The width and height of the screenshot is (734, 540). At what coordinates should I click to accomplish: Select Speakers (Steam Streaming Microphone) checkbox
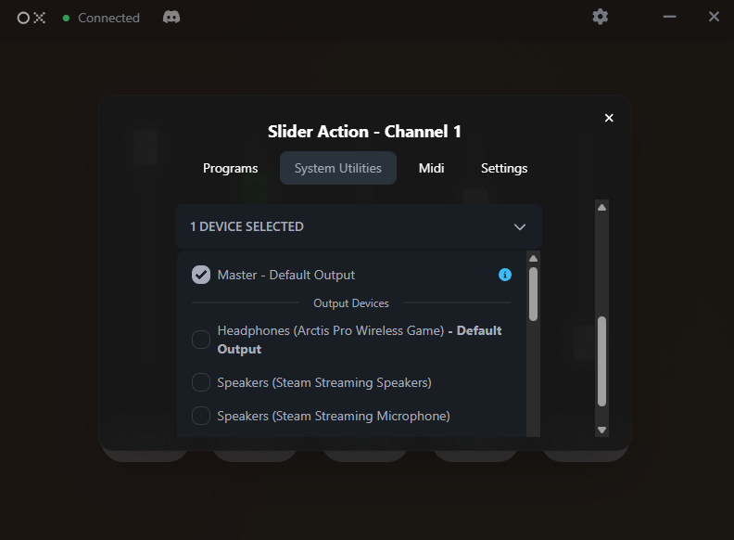(201, 416)
